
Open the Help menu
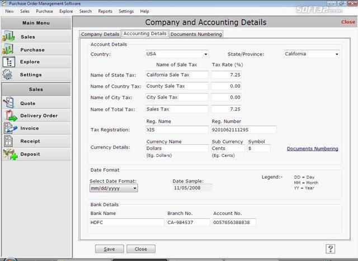144,11
